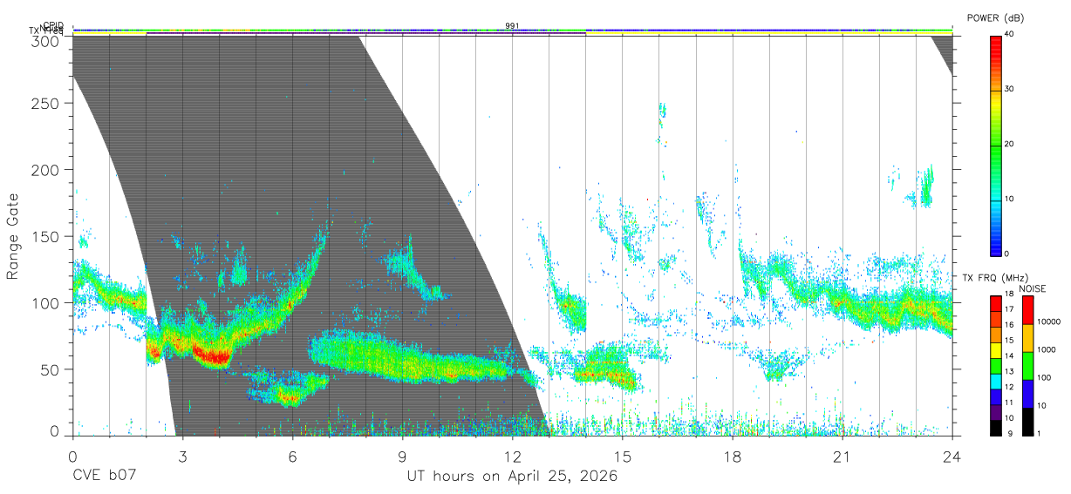Click the 6 hour tick label on the UT axis

click(x=292, y=456)
